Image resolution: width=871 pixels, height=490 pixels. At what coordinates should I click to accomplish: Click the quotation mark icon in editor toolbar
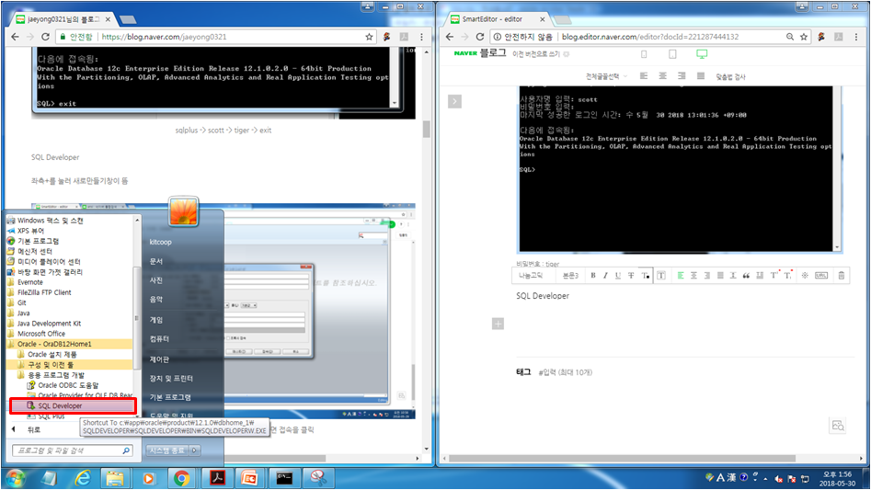(x=746, y=275)
